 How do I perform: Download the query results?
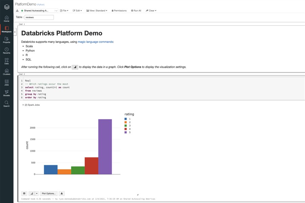[x=62, y=194]
